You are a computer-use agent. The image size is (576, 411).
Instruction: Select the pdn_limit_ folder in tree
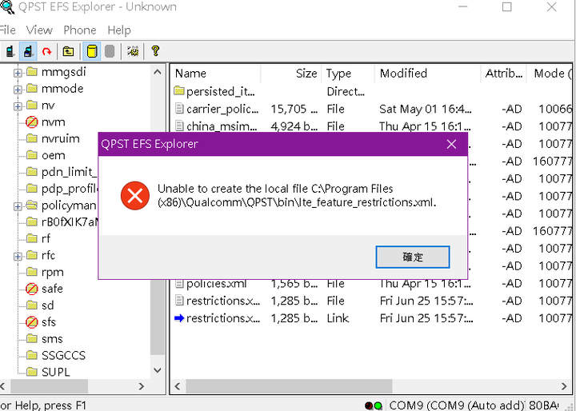point(70,172)
